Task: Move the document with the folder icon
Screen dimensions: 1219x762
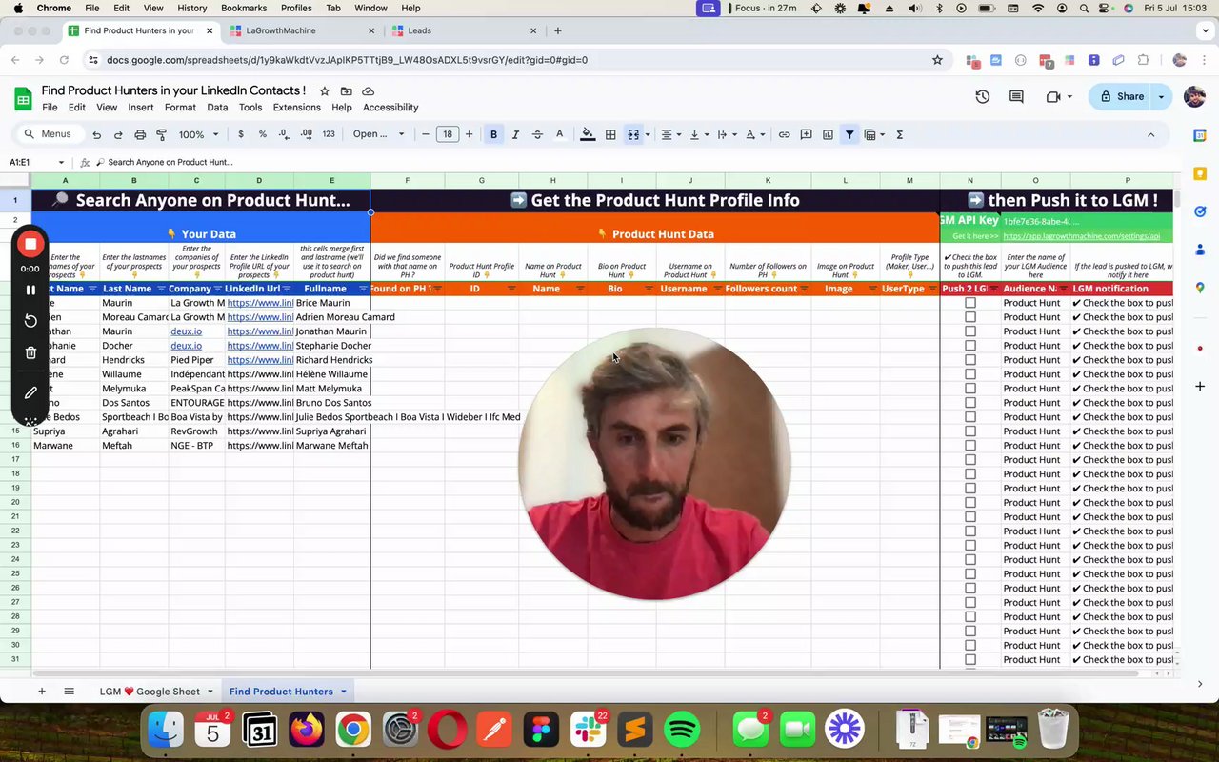Action: [346, 91]
